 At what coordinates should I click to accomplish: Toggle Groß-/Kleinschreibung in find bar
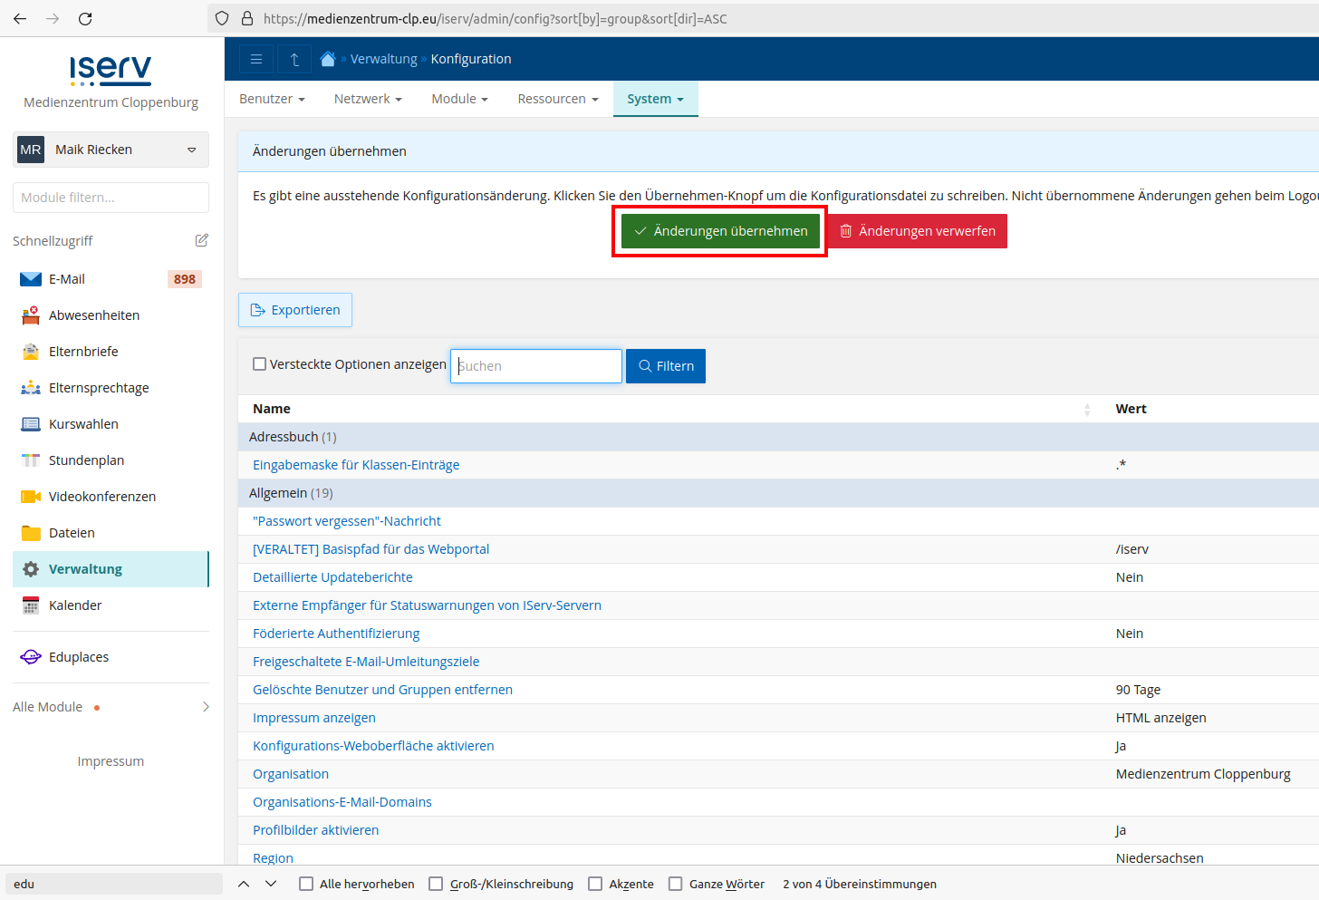click(x=436, y=884)
